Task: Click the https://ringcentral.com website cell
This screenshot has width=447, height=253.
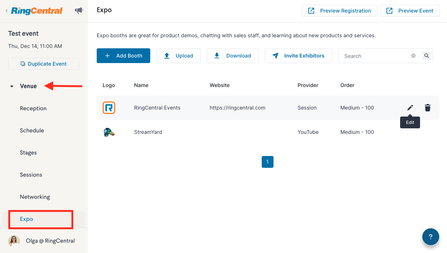Action: click(237, 108)
